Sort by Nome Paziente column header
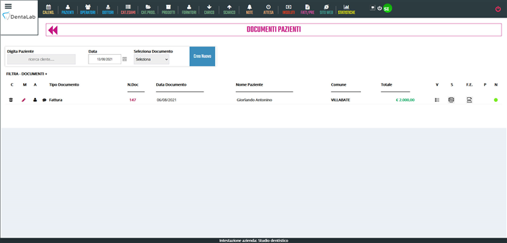This screenshot has height=243, width=507. tap(249, 84)
